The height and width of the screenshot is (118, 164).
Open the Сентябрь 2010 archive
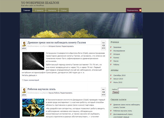pos(119,75)
